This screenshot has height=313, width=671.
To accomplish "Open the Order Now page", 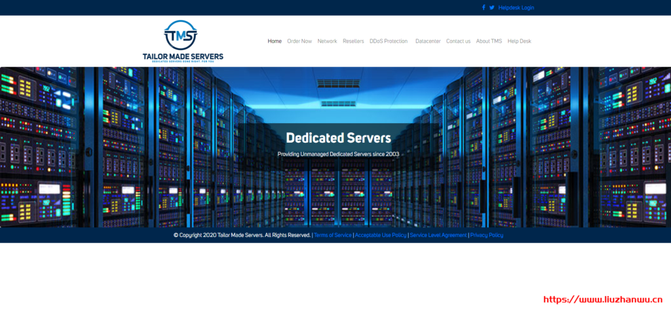I will pos(299,41).
